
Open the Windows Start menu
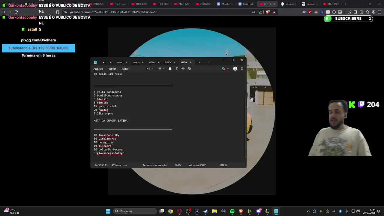(x=108, y=211)
